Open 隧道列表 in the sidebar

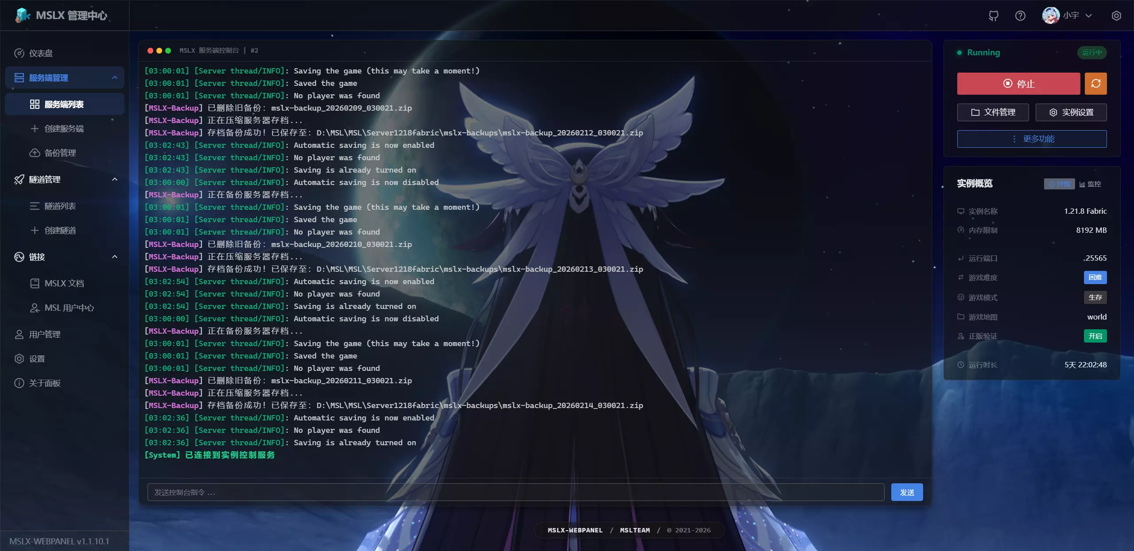click(x=65, y=206)
